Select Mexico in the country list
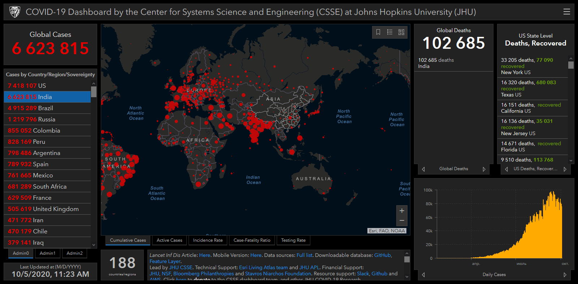 click(47, 175)
